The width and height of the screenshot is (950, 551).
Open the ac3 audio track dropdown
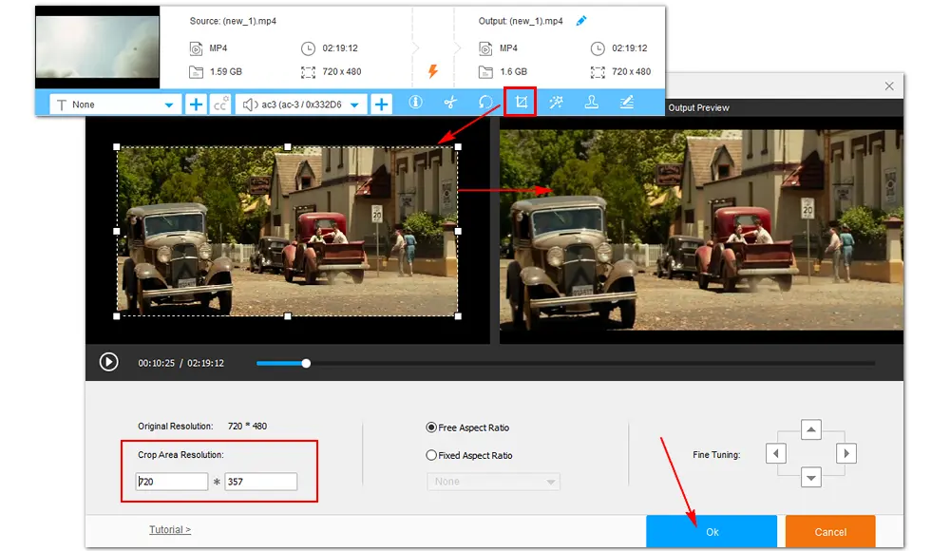301,104
